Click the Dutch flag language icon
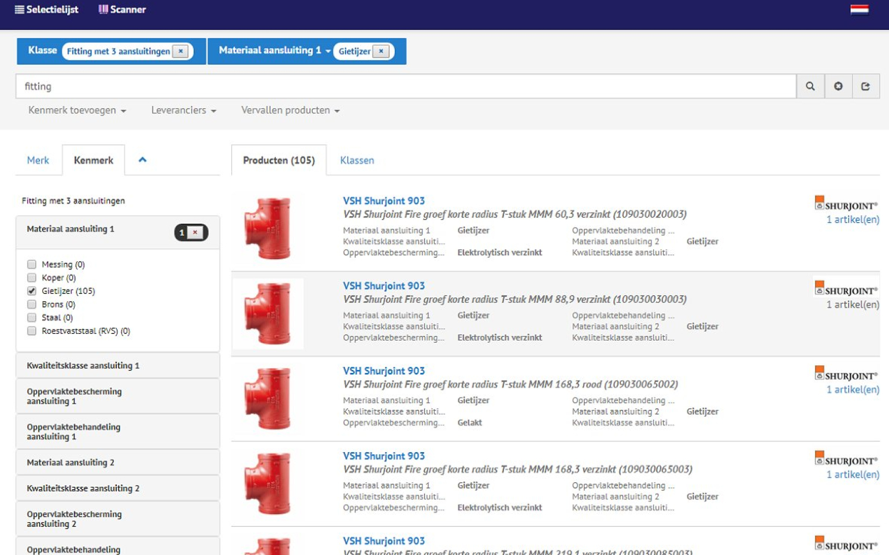The image size is (889, 555). (x=859, y=9)
